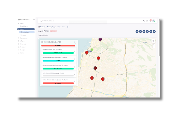The width and height of the screenshot is (181, 120).
Task: Click the page vertical scrollbar
Action: coord(159,37)
